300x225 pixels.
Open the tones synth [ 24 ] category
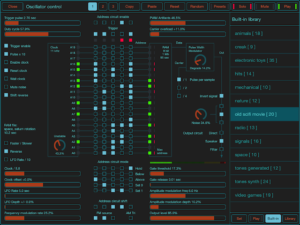[265, 181]
